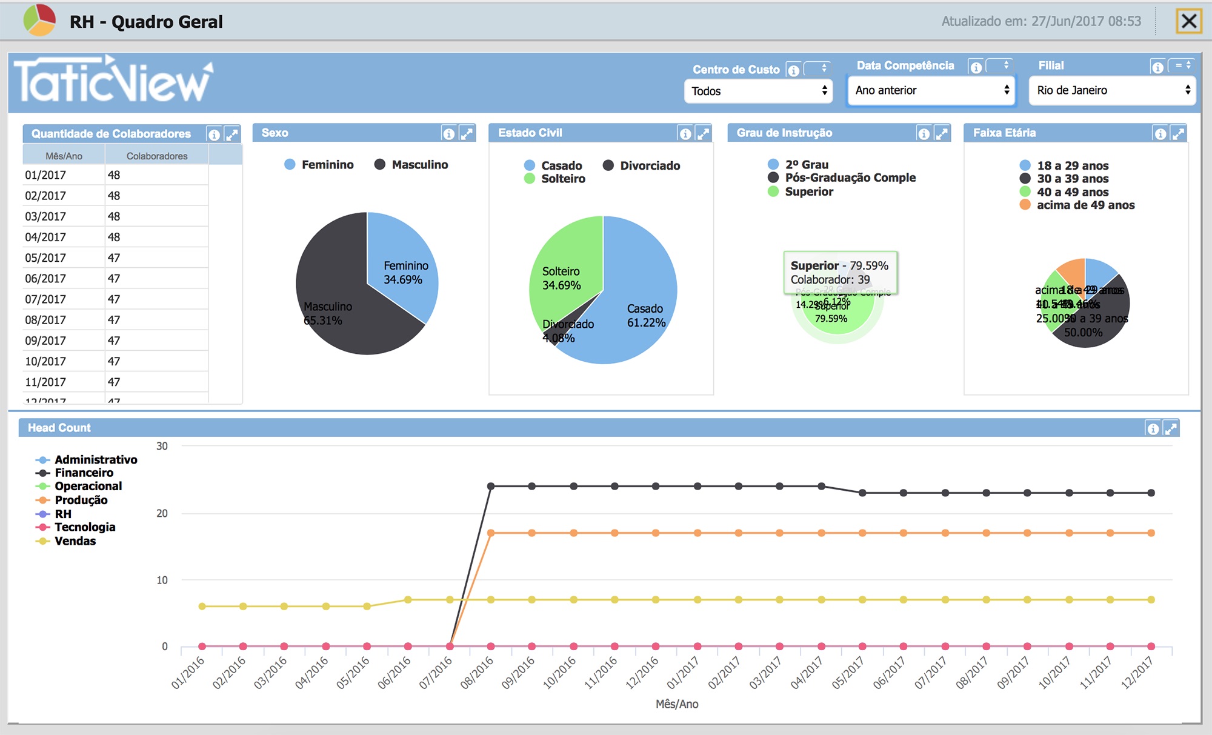Open the Centro de Custo dropdown showing Todos

coord(759,91)
